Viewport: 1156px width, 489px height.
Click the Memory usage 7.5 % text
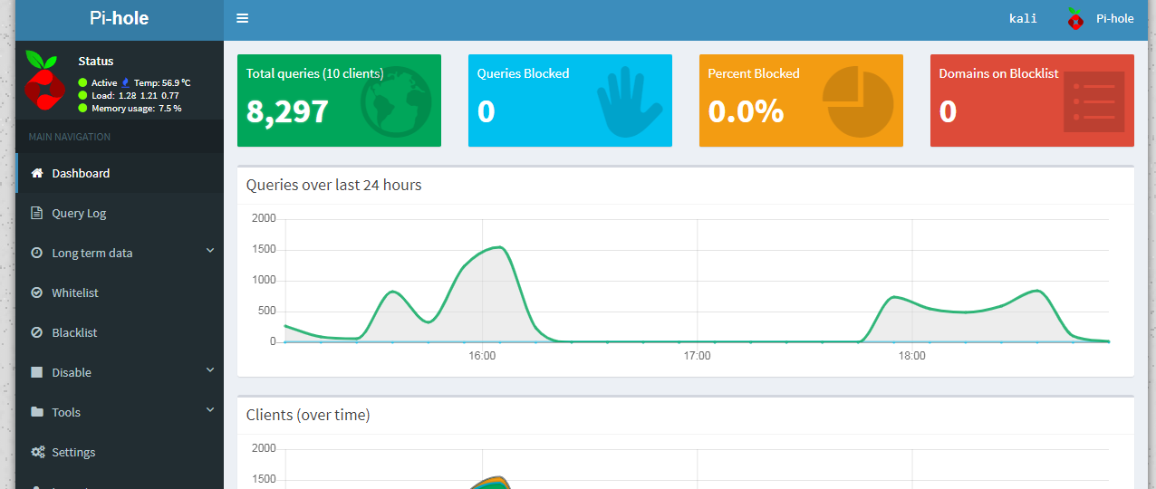coord(137,108)
